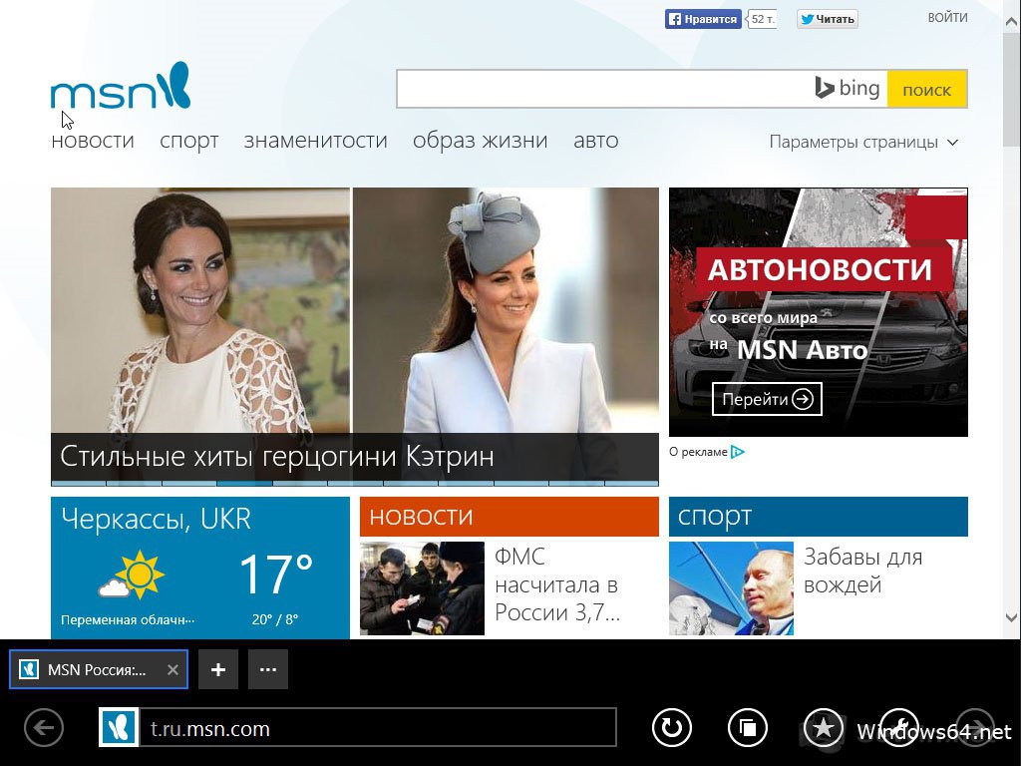The height and width of the screenshot is (766, 1021).
Task: Click the vertical scrollbar down arrow
Action: [1012, 616]
